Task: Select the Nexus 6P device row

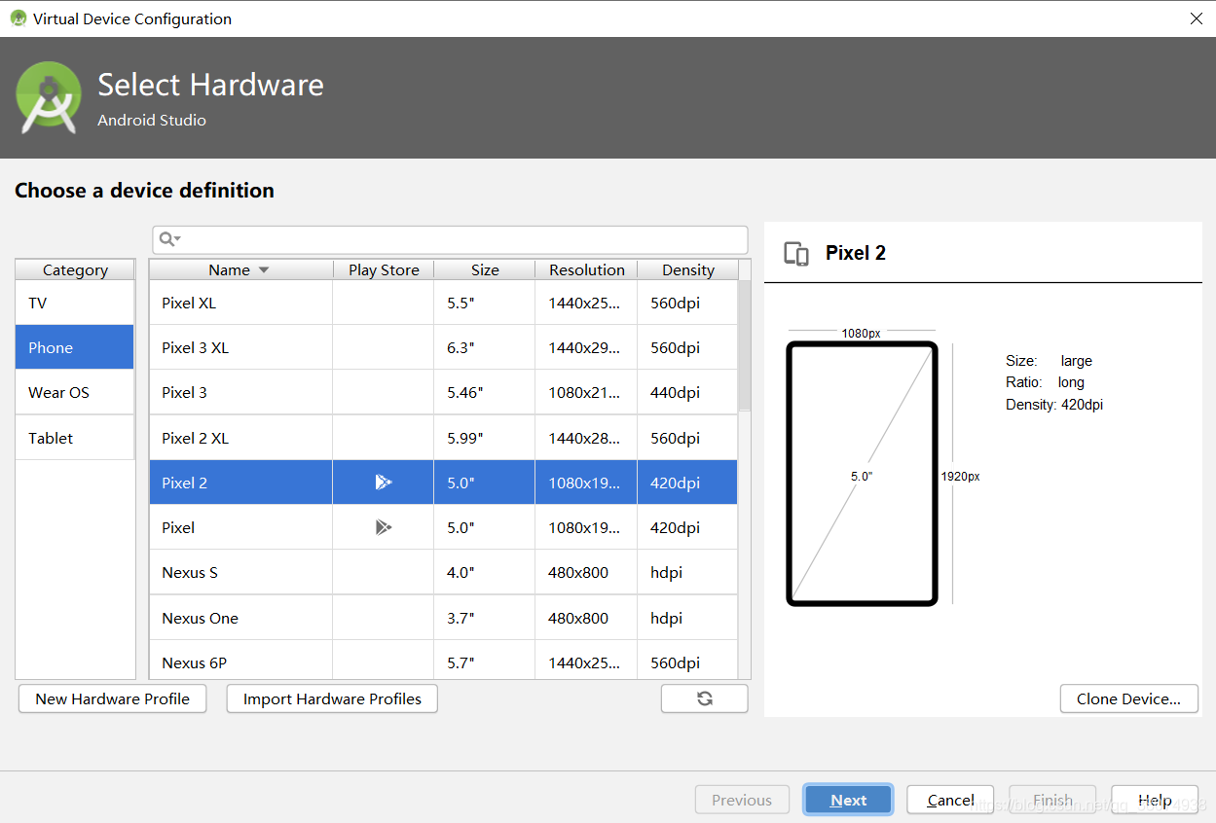Action: click(443, 661)
